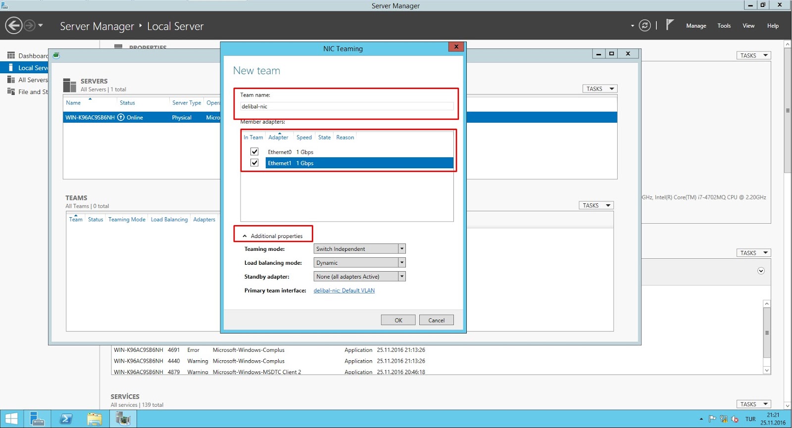The image size is (792, 428).
Task: Click Cancel in the New team dialog
Action: coord(436,320)
